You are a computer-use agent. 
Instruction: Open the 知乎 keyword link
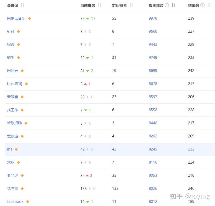coord(11,58)
